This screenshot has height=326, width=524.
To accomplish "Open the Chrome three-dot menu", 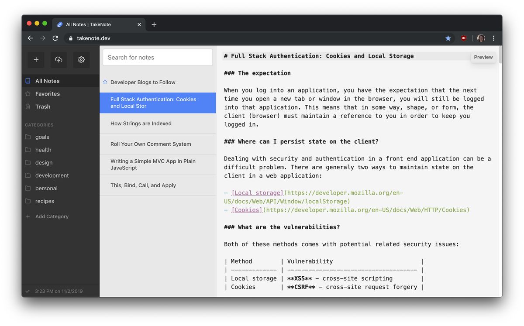I will [493, 38].
